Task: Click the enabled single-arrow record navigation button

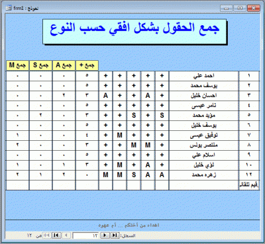Action: 105,235
